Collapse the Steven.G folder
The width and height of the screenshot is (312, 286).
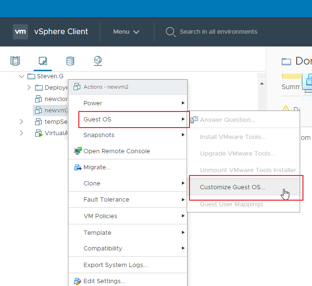[21, 76]
